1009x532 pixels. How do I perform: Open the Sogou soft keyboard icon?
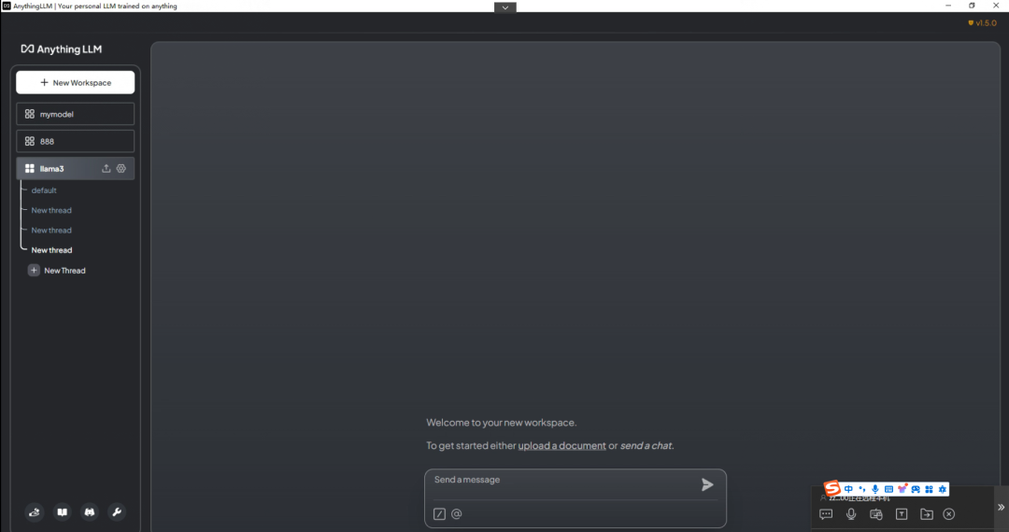pyautogui.click(x=888, y=490)
